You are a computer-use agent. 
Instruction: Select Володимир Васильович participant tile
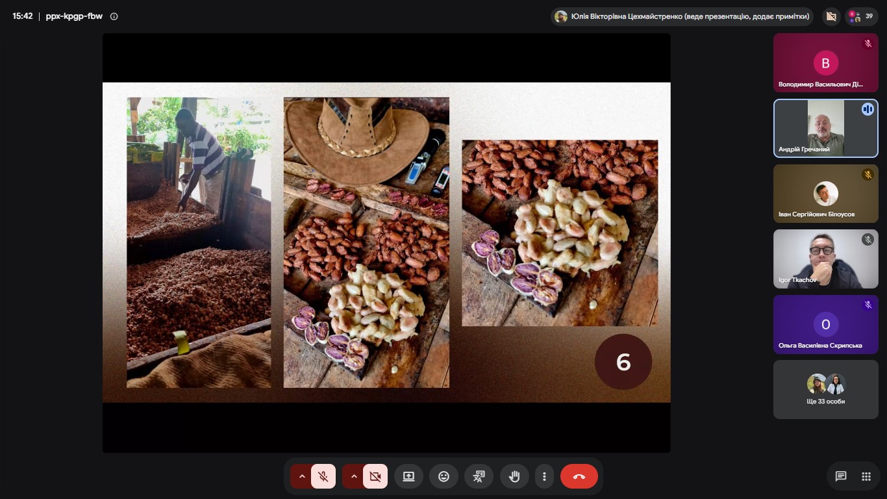pyautogui.click(x=825, y=63)
